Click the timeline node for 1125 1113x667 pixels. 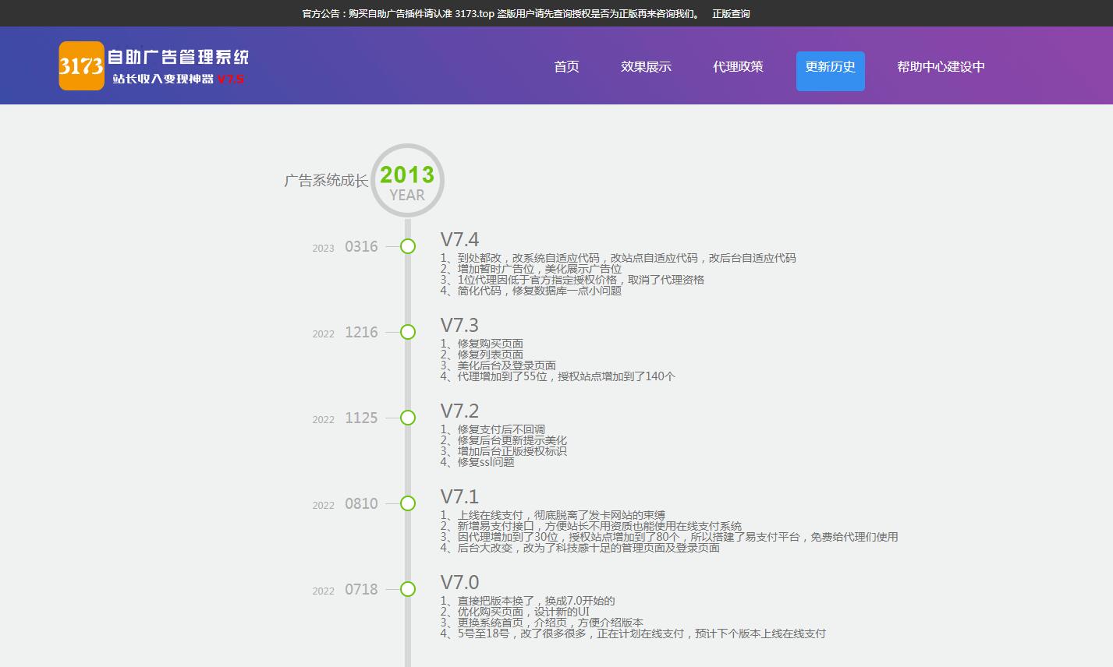click(x=408, y=418)
